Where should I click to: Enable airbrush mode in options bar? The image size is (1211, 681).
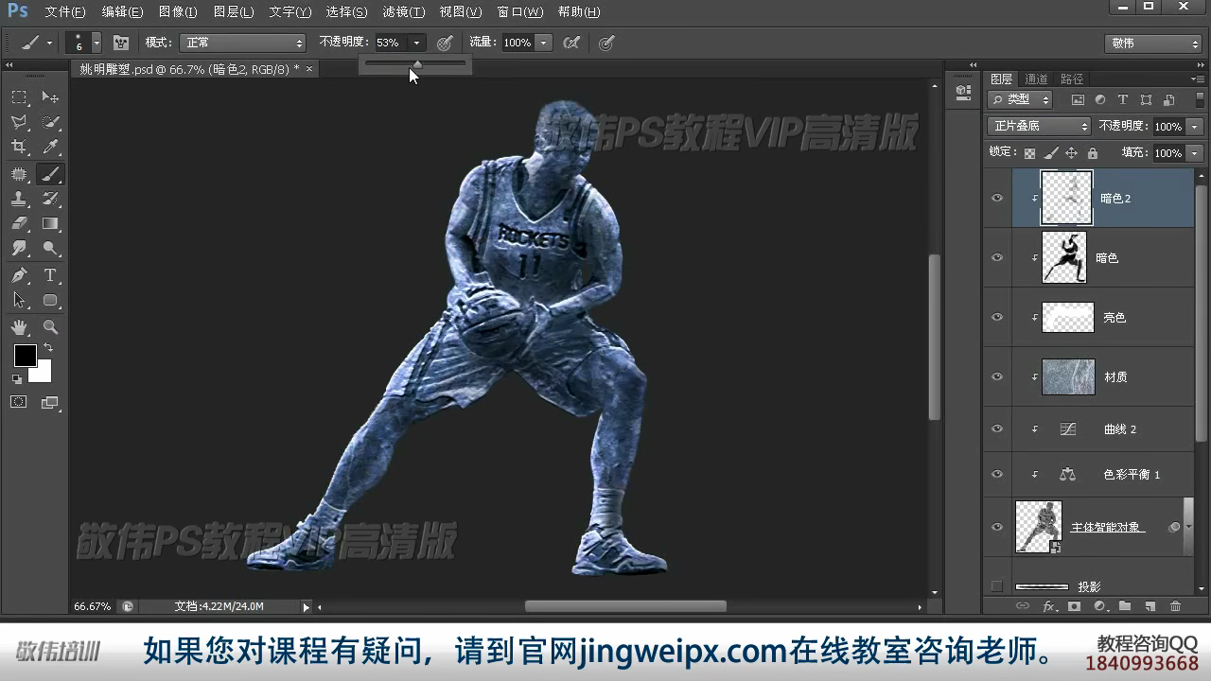point(571,43)
